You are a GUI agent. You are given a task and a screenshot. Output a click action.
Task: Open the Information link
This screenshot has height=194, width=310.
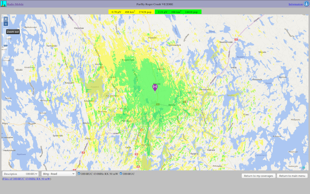(296, 4)
